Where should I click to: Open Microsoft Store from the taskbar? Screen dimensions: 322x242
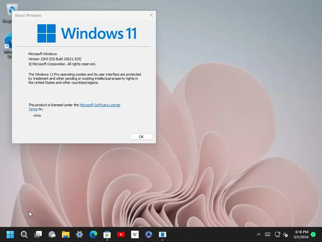[107, 234]
